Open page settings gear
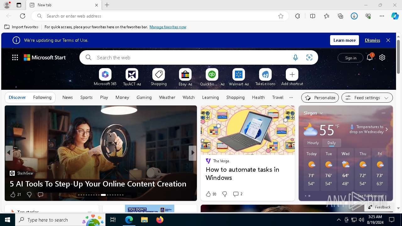Image resolution: width=402 pixels, height=226 pixels. pyautogui.click(x=382, y=57)
